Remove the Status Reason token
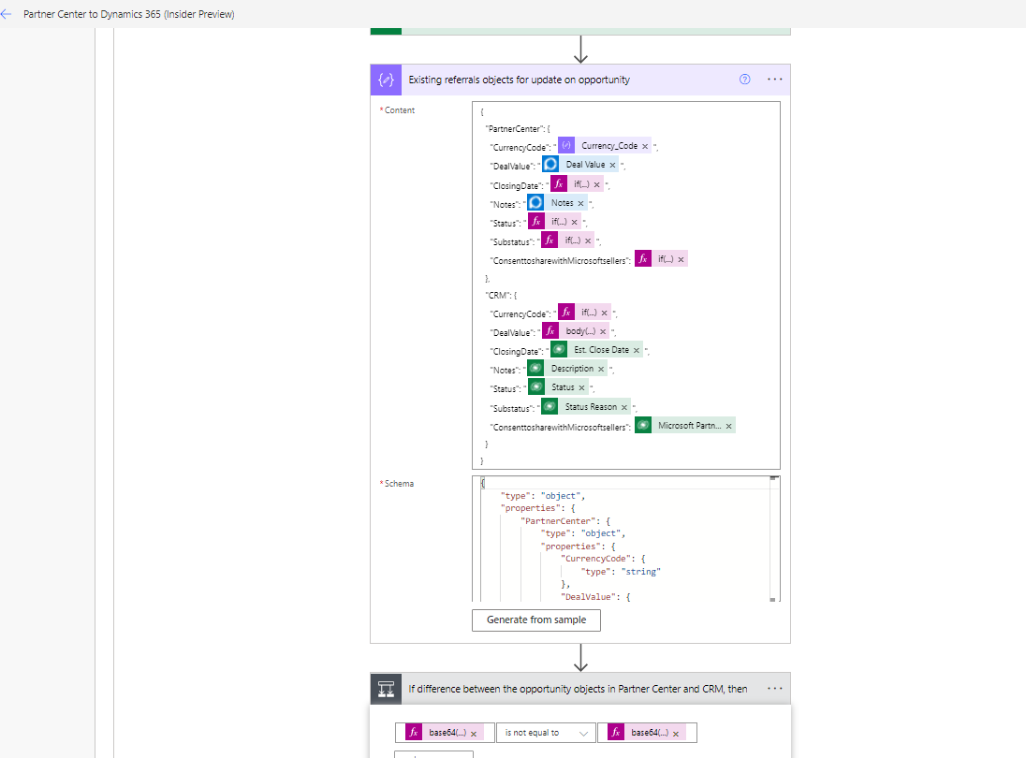This screenshot has height=758, width=1026. tap(624, 407)
